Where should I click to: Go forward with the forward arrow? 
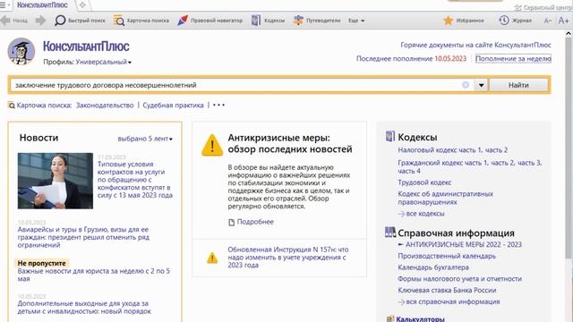[x=40, y=21]
